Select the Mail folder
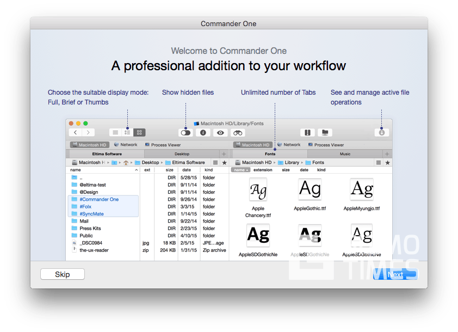Viewport: 458px width, 332px height. [x=148, y=221]
